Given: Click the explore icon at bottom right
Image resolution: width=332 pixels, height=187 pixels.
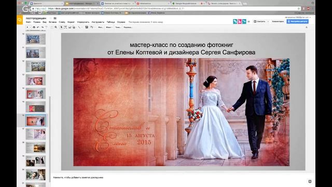Looking at the screenshot, I should 310,181.
